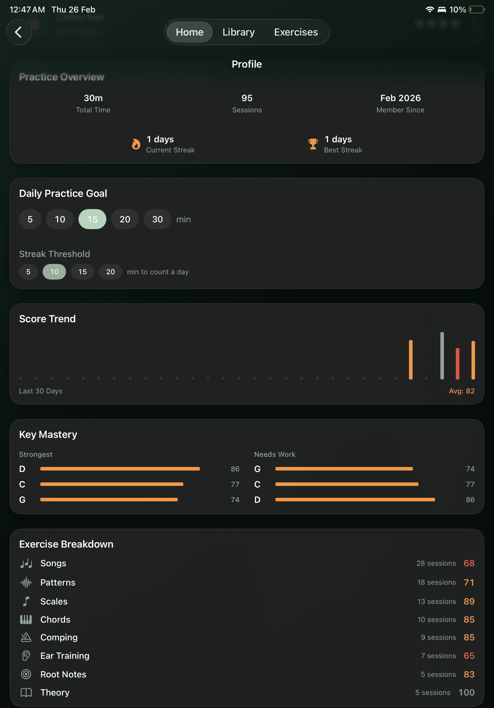The image size is (494, 708).
Task: Open the Exercises tab
Action: (295, 32)
